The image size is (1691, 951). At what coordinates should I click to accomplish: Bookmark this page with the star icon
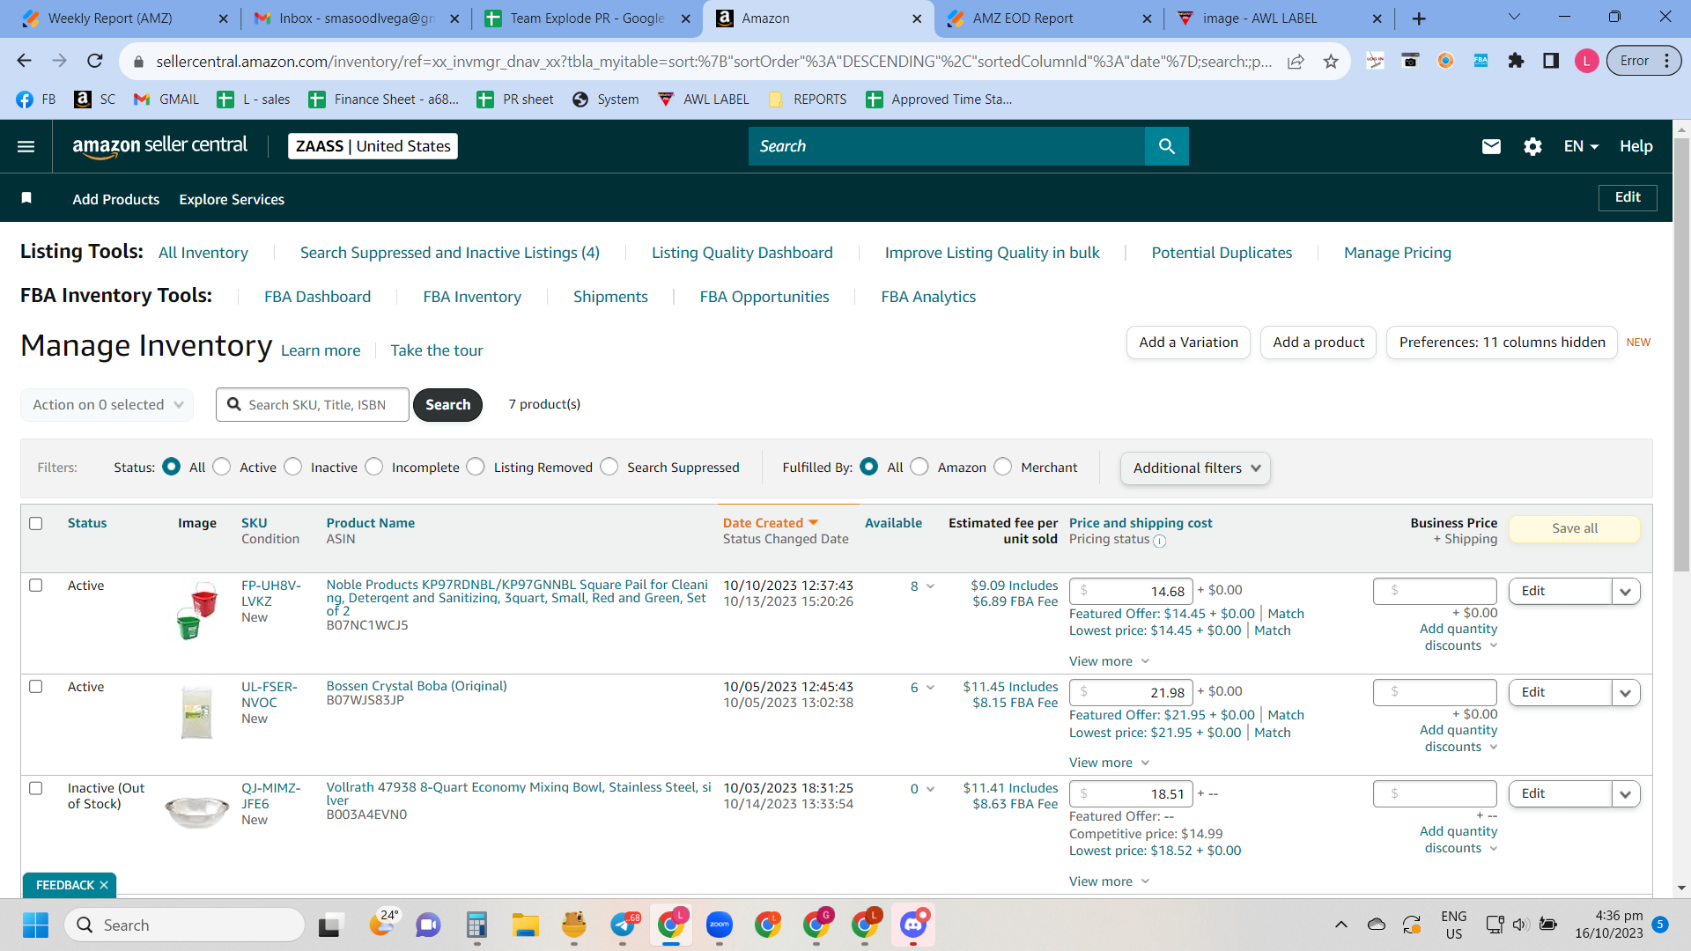[x=1331, y=61]
